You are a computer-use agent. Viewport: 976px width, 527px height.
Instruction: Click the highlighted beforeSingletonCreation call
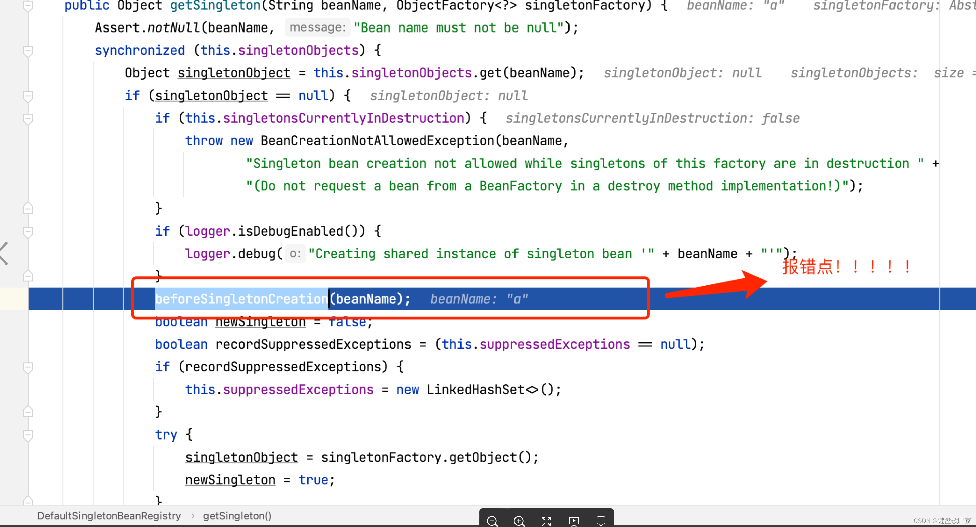tap(241, 299)
